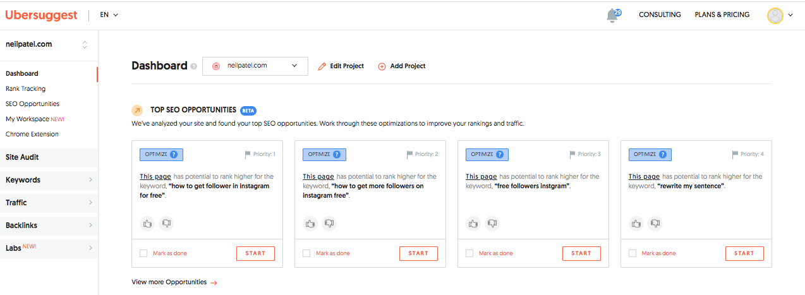Open the notifications bell icon
This screenshot has height=295, width=805.
(x=612, y=15)
